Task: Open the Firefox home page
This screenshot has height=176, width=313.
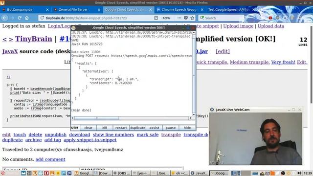Action: [x=27, y=18]
